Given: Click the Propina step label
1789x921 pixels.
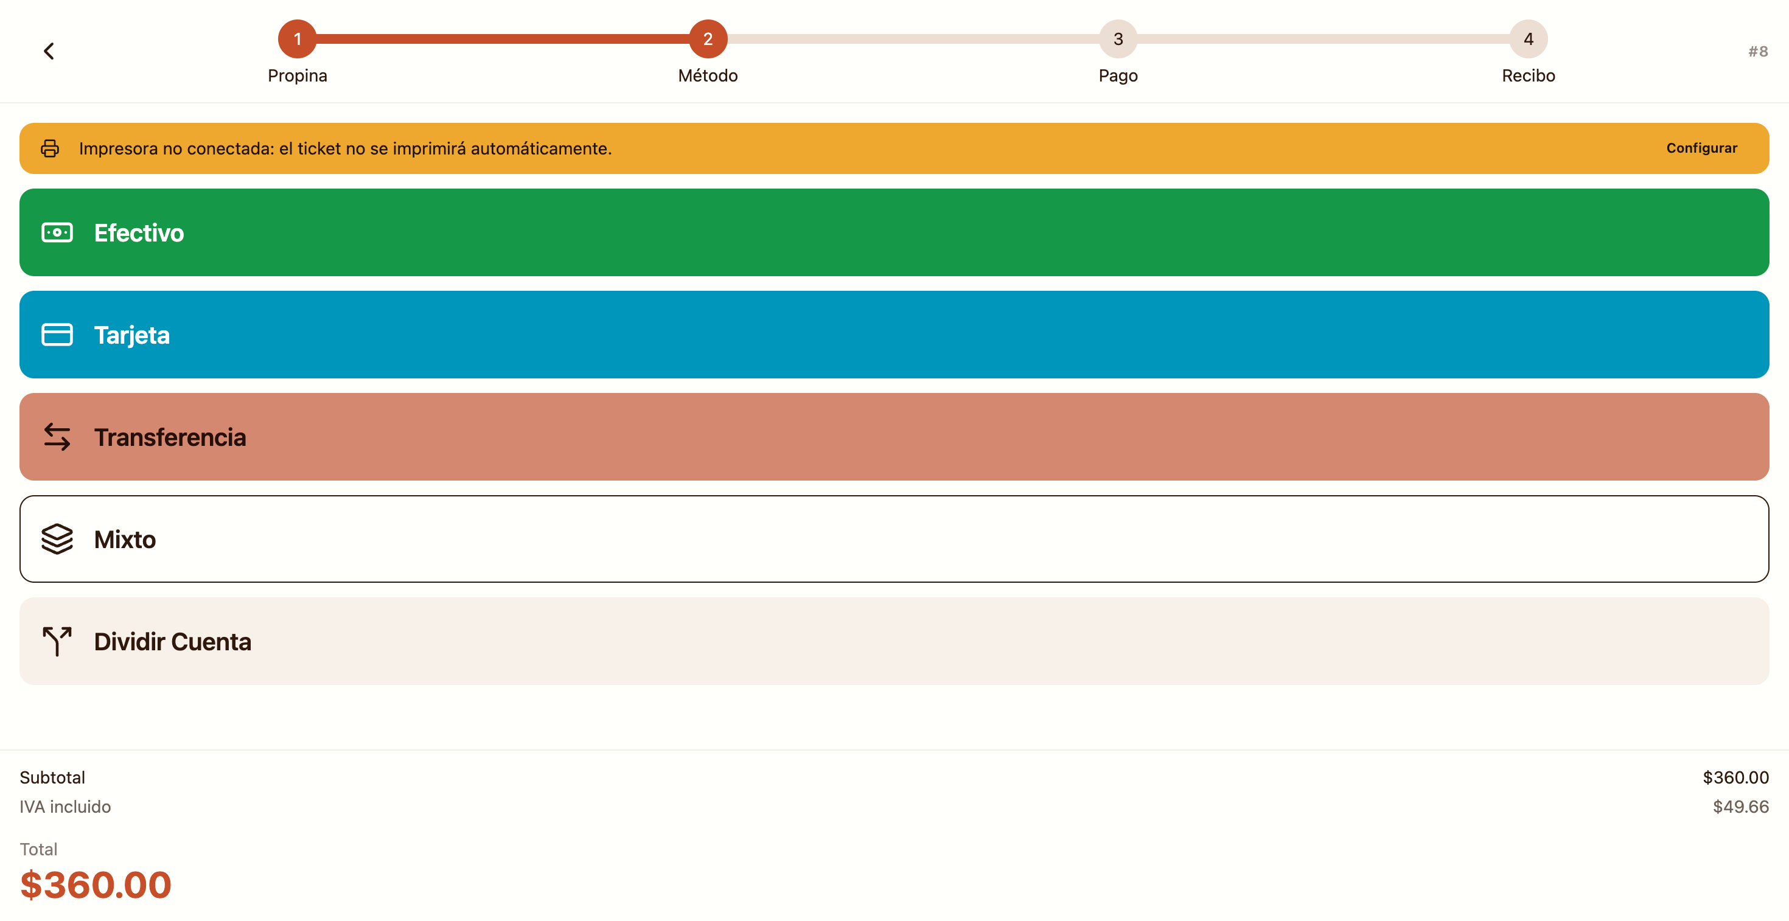Looking at the screenshot, I should click(297, 75).
